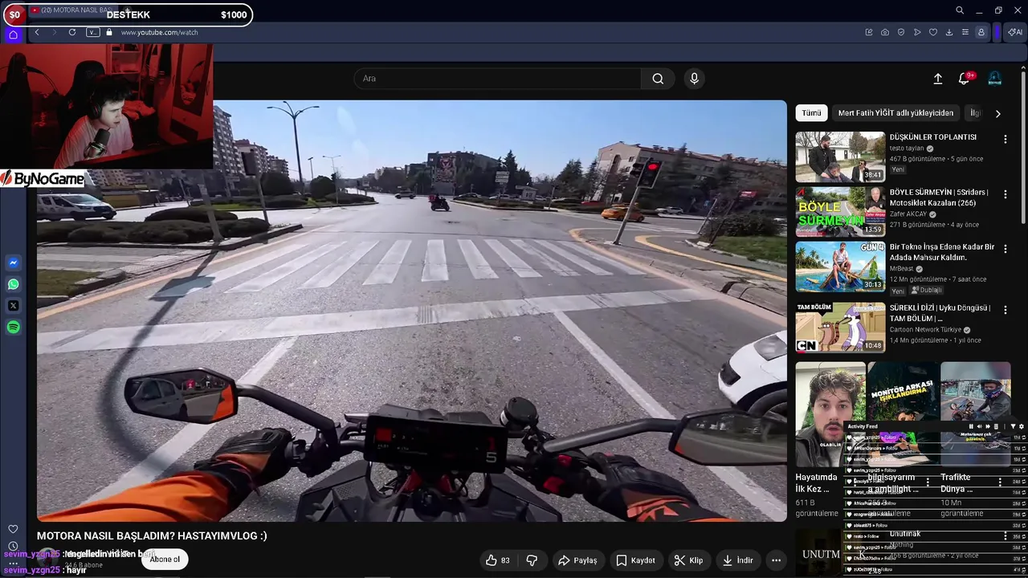
Task: Click the main motorcycle video player
Action: [x=411, y=311]
